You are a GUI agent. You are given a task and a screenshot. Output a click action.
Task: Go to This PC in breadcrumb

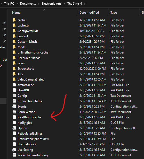(9, 4)
